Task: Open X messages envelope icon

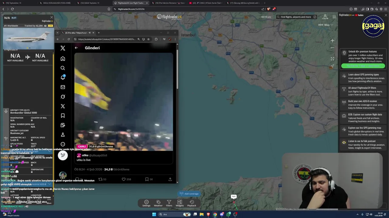Action: (63, 87)
